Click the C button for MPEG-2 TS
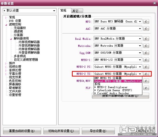The height and width of the screenshot is (137, 158). (146, 74)
